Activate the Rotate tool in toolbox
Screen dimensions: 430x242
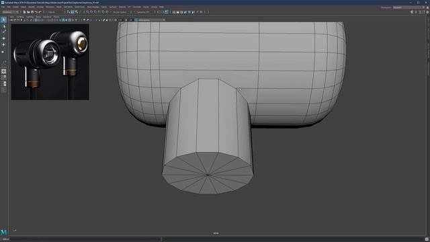[x=3, y=45]
